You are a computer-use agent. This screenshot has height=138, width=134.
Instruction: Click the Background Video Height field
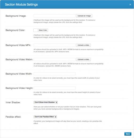[54, 88]
